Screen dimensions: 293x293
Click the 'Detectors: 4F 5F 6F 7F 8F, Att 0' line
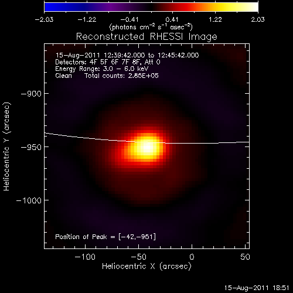[x=108, y=62]
